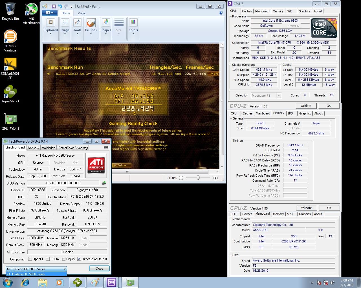Click OK in the CPU-Z memory timings window

pos(329,208)
